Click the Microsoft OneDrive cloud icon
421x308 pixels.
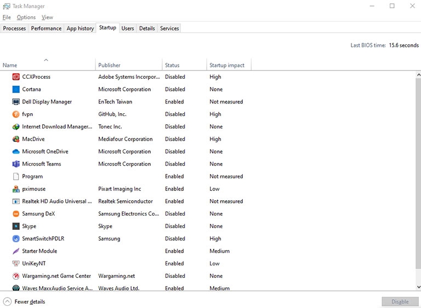point(16,152)
